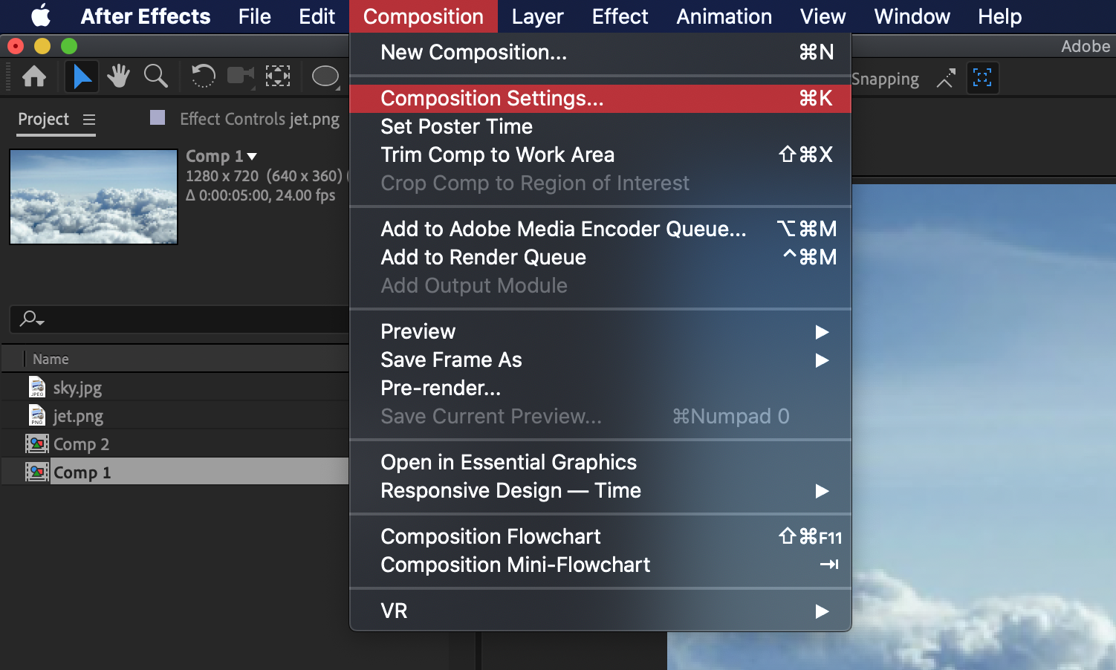The image size is (1116, 670).
Task: Open the Layer menu
Action: 537,16
